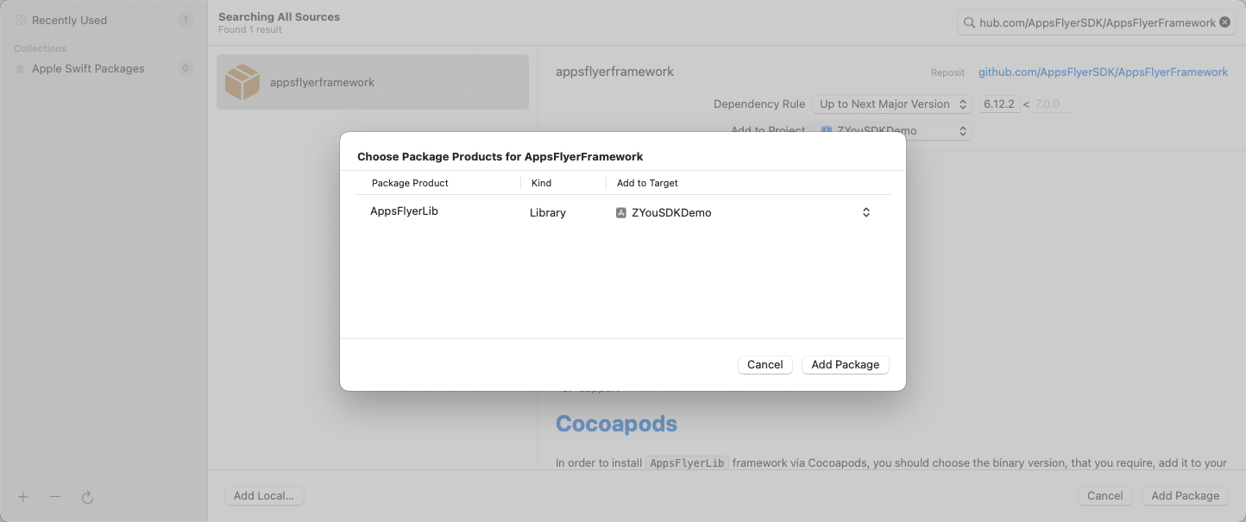Click Cancel in the package products dialog
The width and height of the screenshot is (1246, 522).
coord(765,364)
